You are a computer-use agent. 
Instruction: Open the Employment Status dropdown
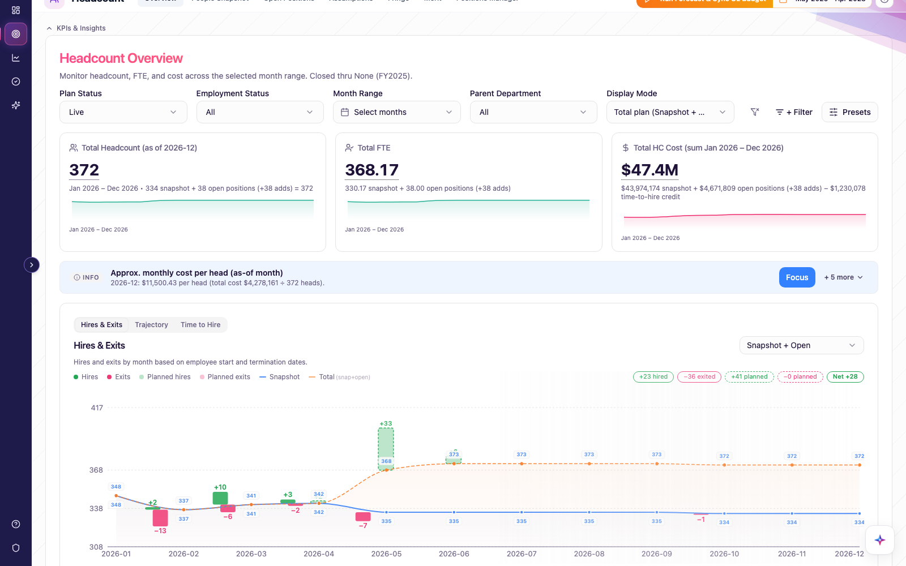coord(260,112)
